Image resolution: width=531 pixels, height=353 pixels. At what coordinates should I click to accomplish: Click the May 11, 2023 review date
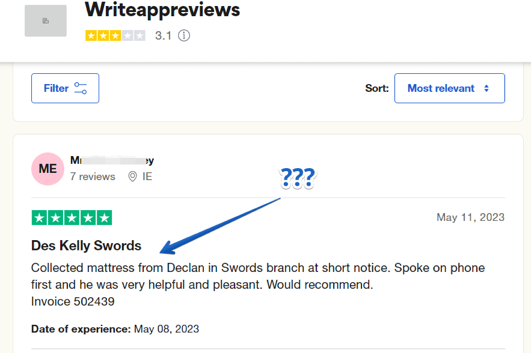[x=470, y=217]
